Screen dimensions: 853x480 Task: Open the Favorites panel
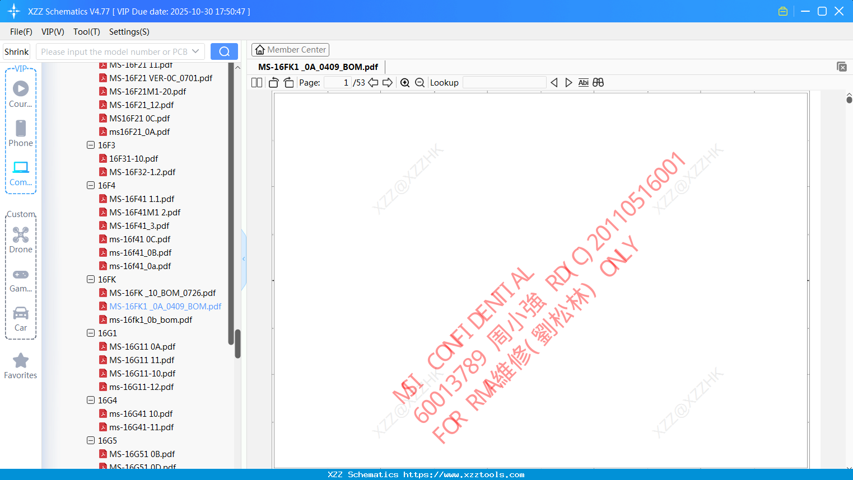[x=21, y=366]
